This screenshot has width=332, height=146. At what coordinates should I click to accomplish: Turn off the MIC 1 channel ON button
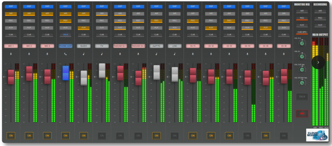[11, 136]
